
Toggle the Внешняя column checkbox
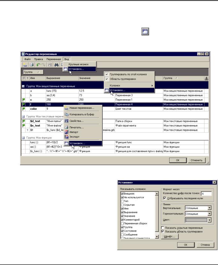click(122, 194)
